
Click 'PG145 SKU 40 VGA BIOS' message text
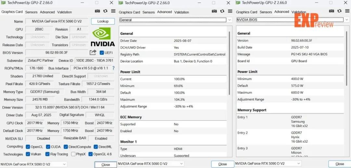tap(309, 54)
